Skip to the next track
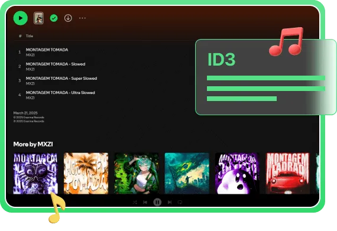 tap(170, 202)
